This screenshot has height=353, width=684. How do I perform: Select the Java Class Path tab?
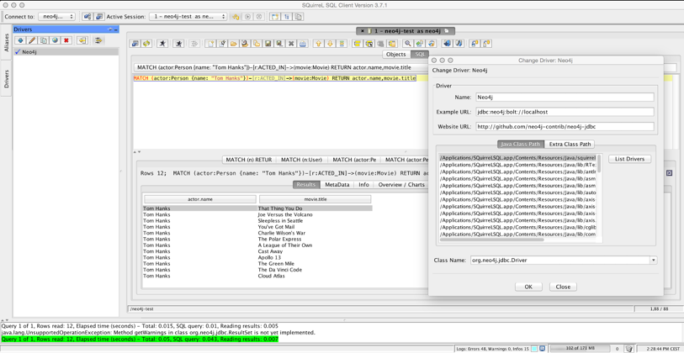point(521,144)
